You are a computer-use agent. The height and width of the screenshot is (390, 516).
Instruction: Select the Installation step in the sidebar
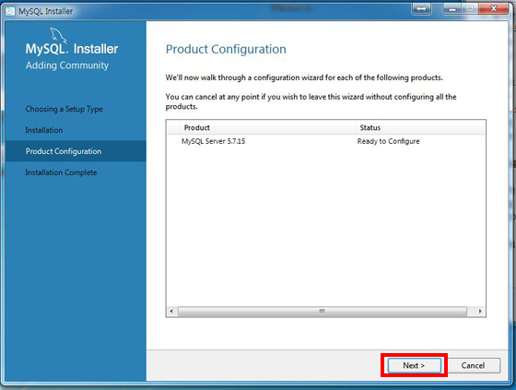pos(44,130)
